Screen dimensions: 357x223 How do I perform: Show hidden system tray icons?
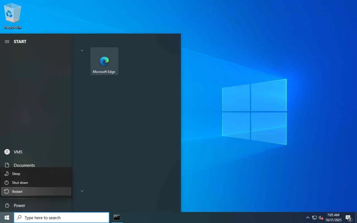(x=308, y=218)
